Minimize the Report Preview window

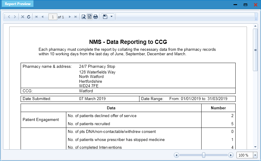[x=235, y=5]
